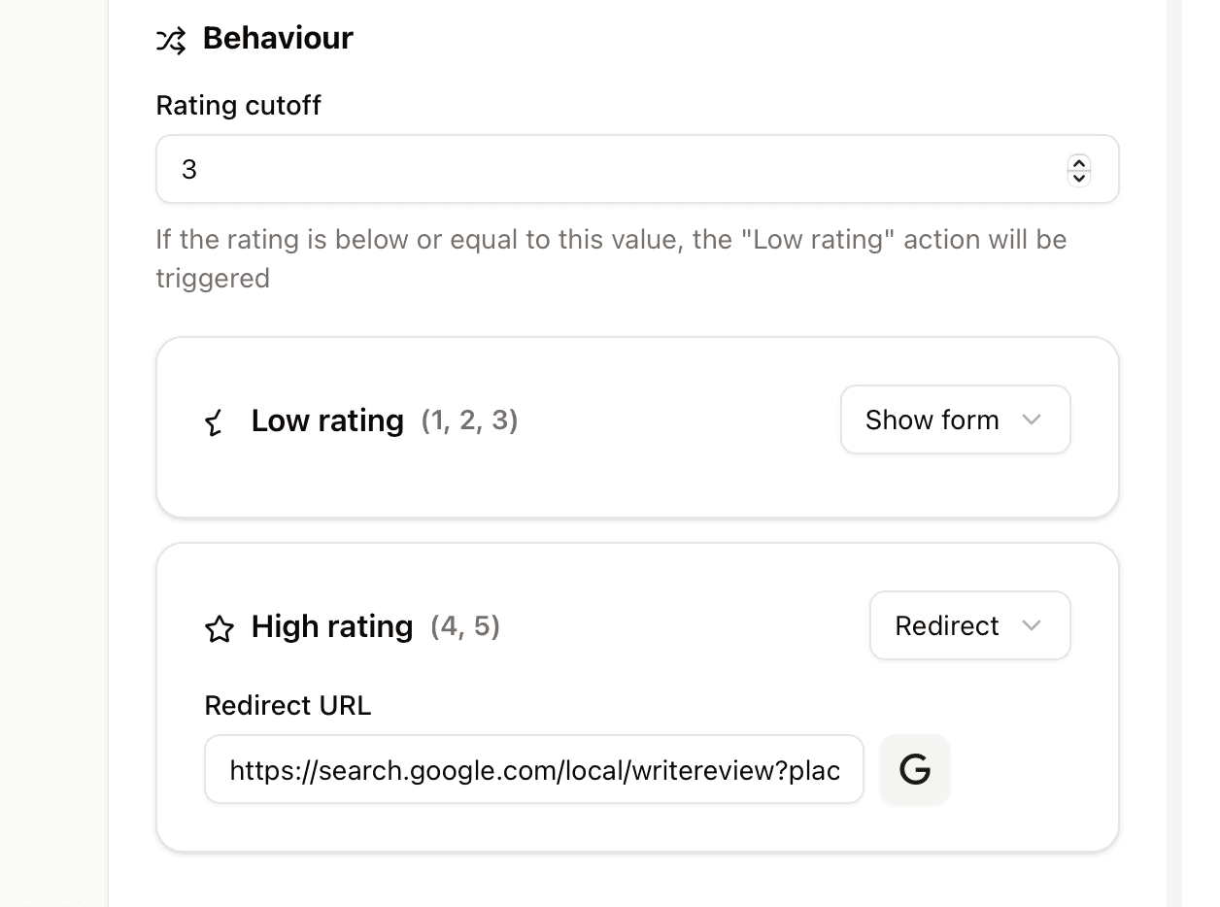Click the Redirect URL input field
The height and width of the screenshot is (907, 1220).
534,769
